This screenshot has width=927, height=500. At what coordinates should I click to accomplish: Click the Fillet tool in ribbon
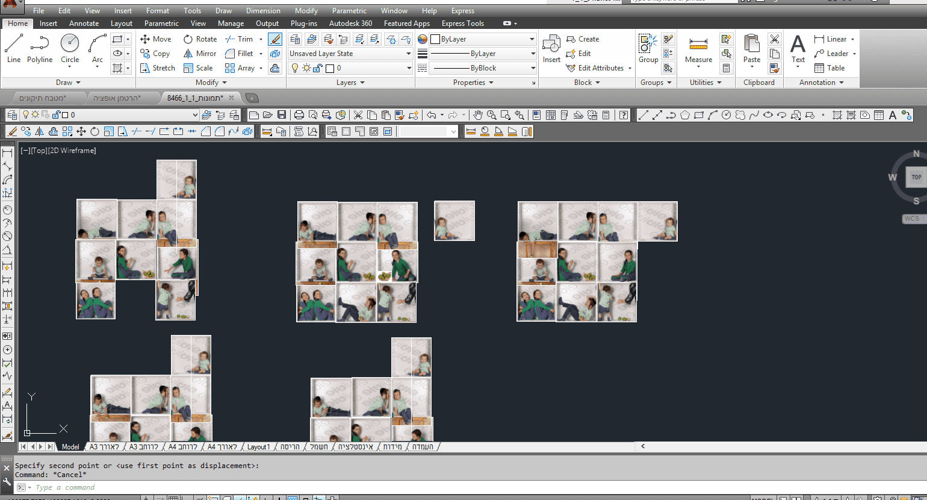239,54
